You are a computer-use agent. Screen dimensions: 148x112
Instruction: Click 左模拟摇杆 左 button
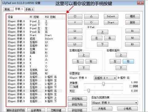point(78,61)
